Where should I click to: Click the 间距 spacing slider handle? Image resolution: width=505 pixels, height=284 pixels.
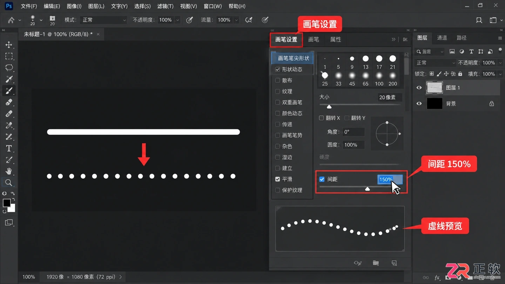tap(367, 189)
